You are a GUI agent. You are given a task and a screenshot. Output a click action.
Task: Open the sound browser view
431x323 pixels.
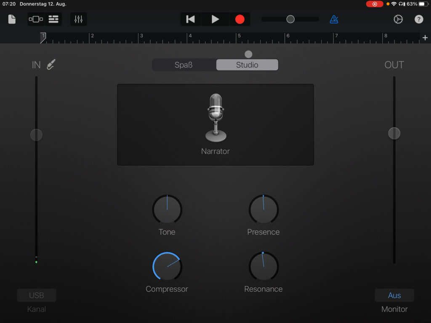[x=36, y=19]
